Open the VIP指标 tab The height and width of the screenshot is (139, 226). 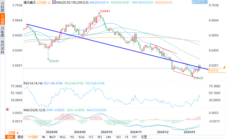(33, 137)
